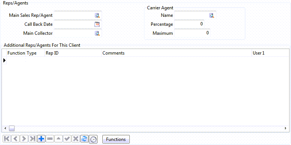
Task: Click the Rep ID column header
Action: pyautogui.click(x=73, y=53)
